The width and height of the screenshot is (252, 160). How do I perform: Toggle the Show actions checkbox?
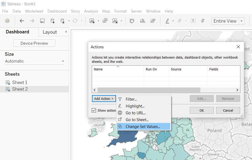click(94, 110)
